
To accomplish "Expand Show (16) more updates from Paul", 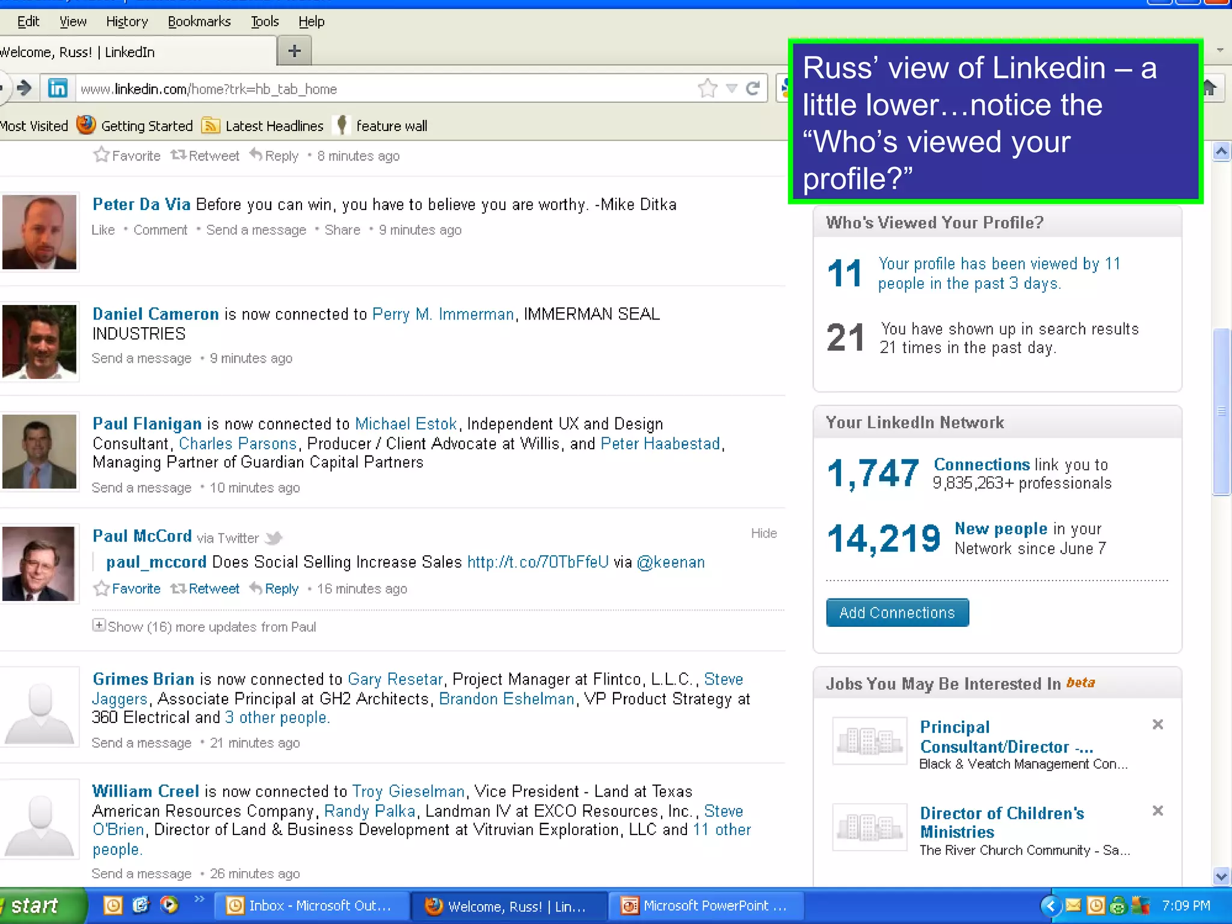I will [204, 626].
